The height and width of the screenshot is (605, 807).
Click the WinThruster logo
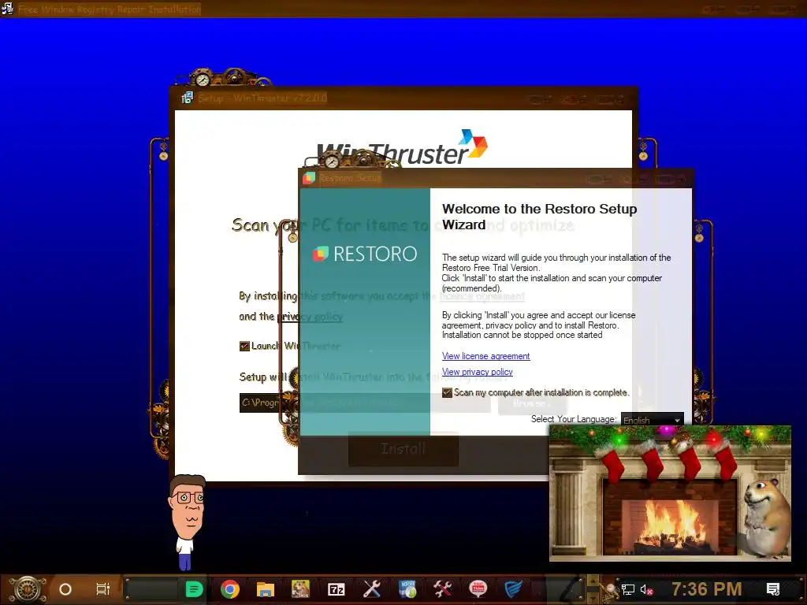coord(402,147)
